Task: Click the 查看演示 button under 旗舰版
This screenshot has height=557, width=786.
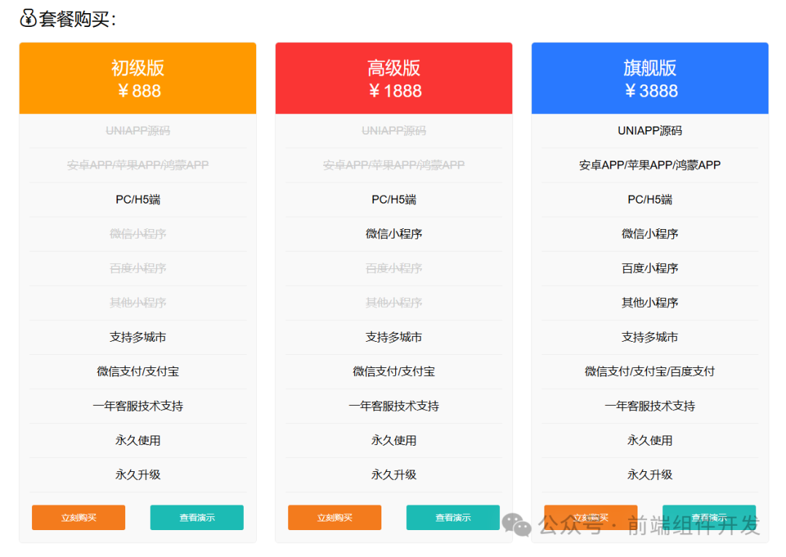Action: (710, 516)
